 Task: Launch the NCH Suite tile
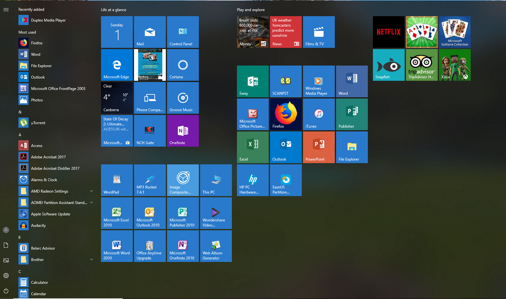click(150, 131)
